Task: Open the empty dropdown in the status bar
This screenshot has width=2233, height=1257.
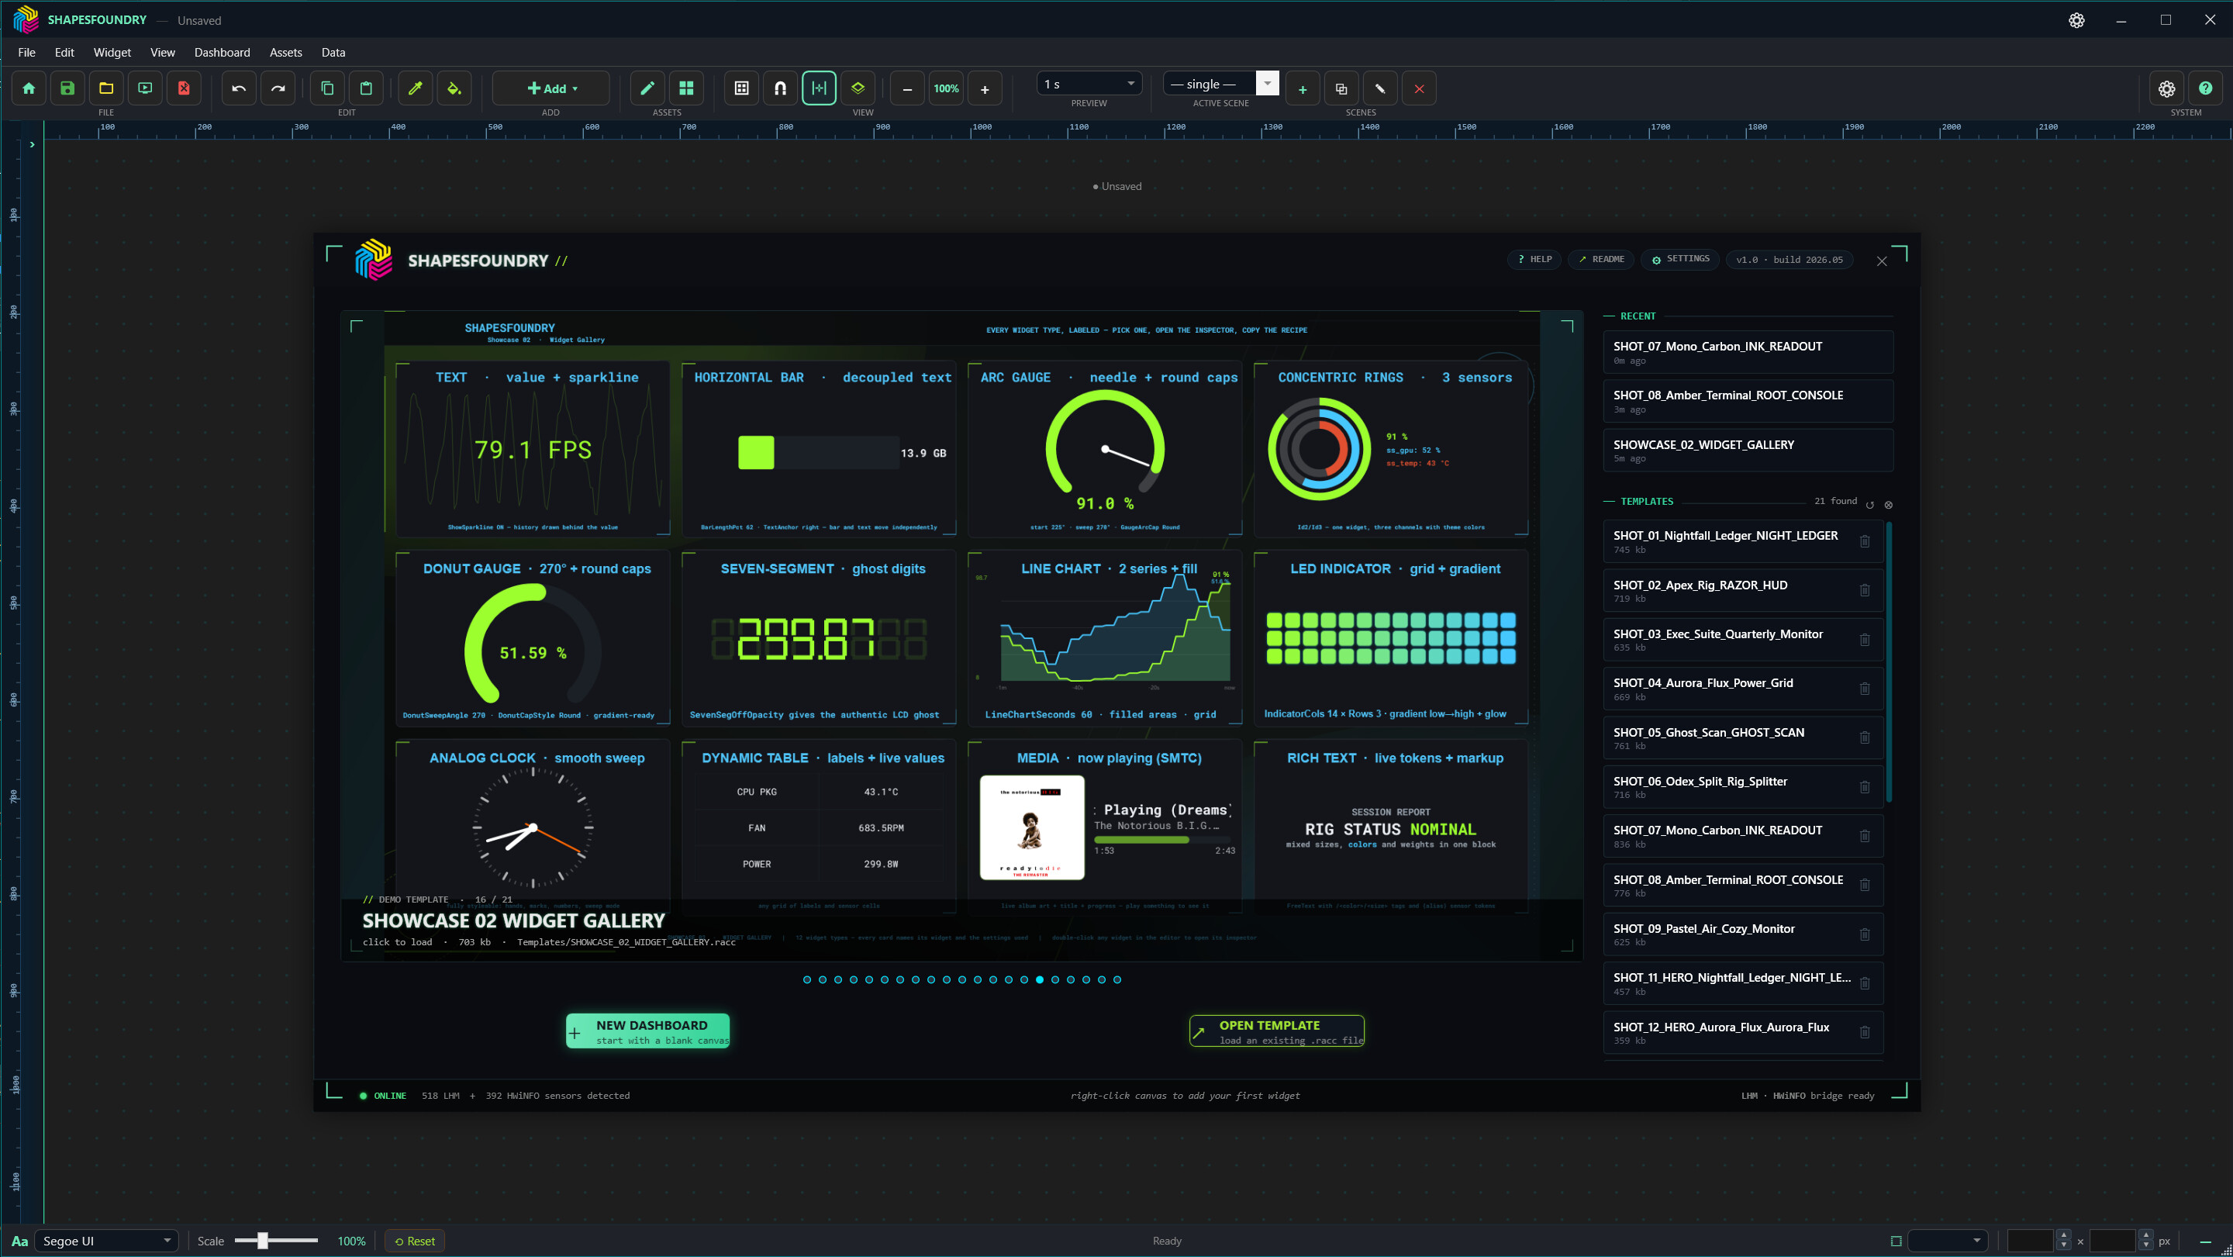Action: coord(1947,1241)
